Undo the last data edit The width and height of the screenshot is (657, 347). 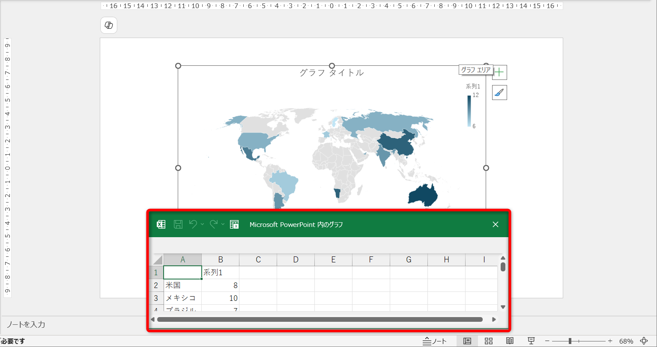point(194,224)
